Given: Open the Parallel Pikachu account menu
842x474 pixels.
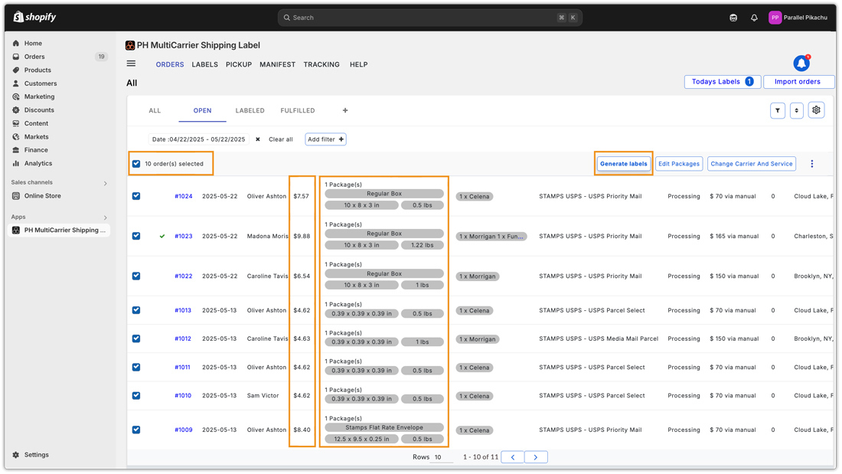Looking at the screenshot, I should [798, 18].
